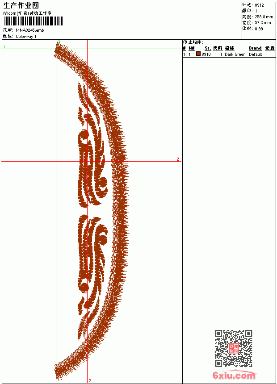This screenshot has height=384, width=277.
Task: Click the MNA3245.emb file name
Action: 30,30
